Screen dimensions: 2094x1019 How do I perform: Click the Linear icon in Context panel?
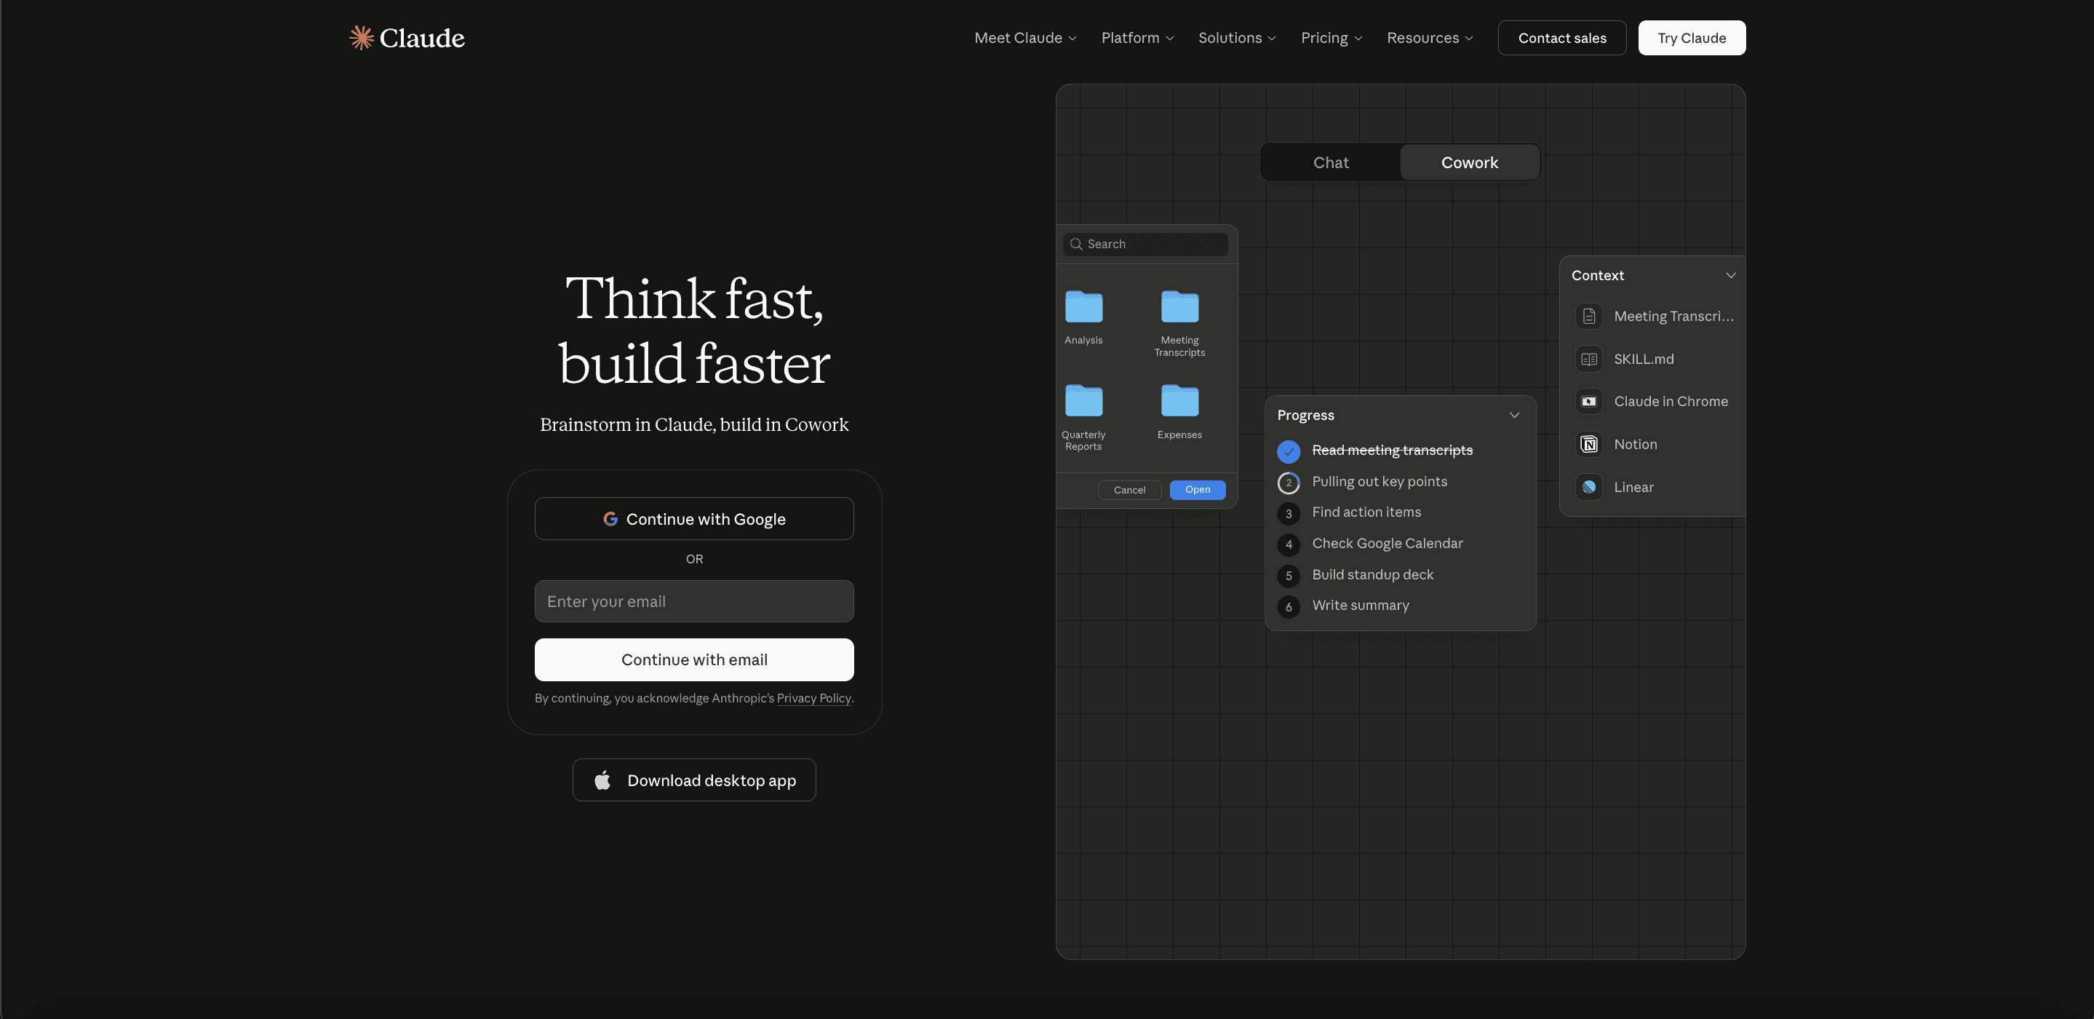tap(1588, 487)
